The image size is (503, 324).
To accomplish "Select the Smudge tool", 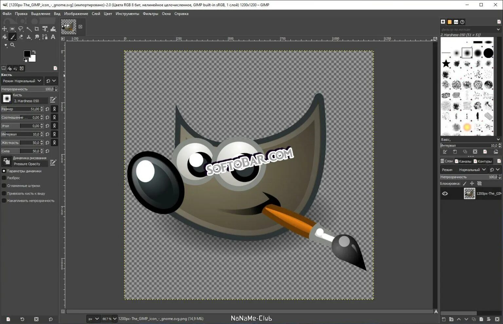I will pyautogui.click(x=37, y=37).
